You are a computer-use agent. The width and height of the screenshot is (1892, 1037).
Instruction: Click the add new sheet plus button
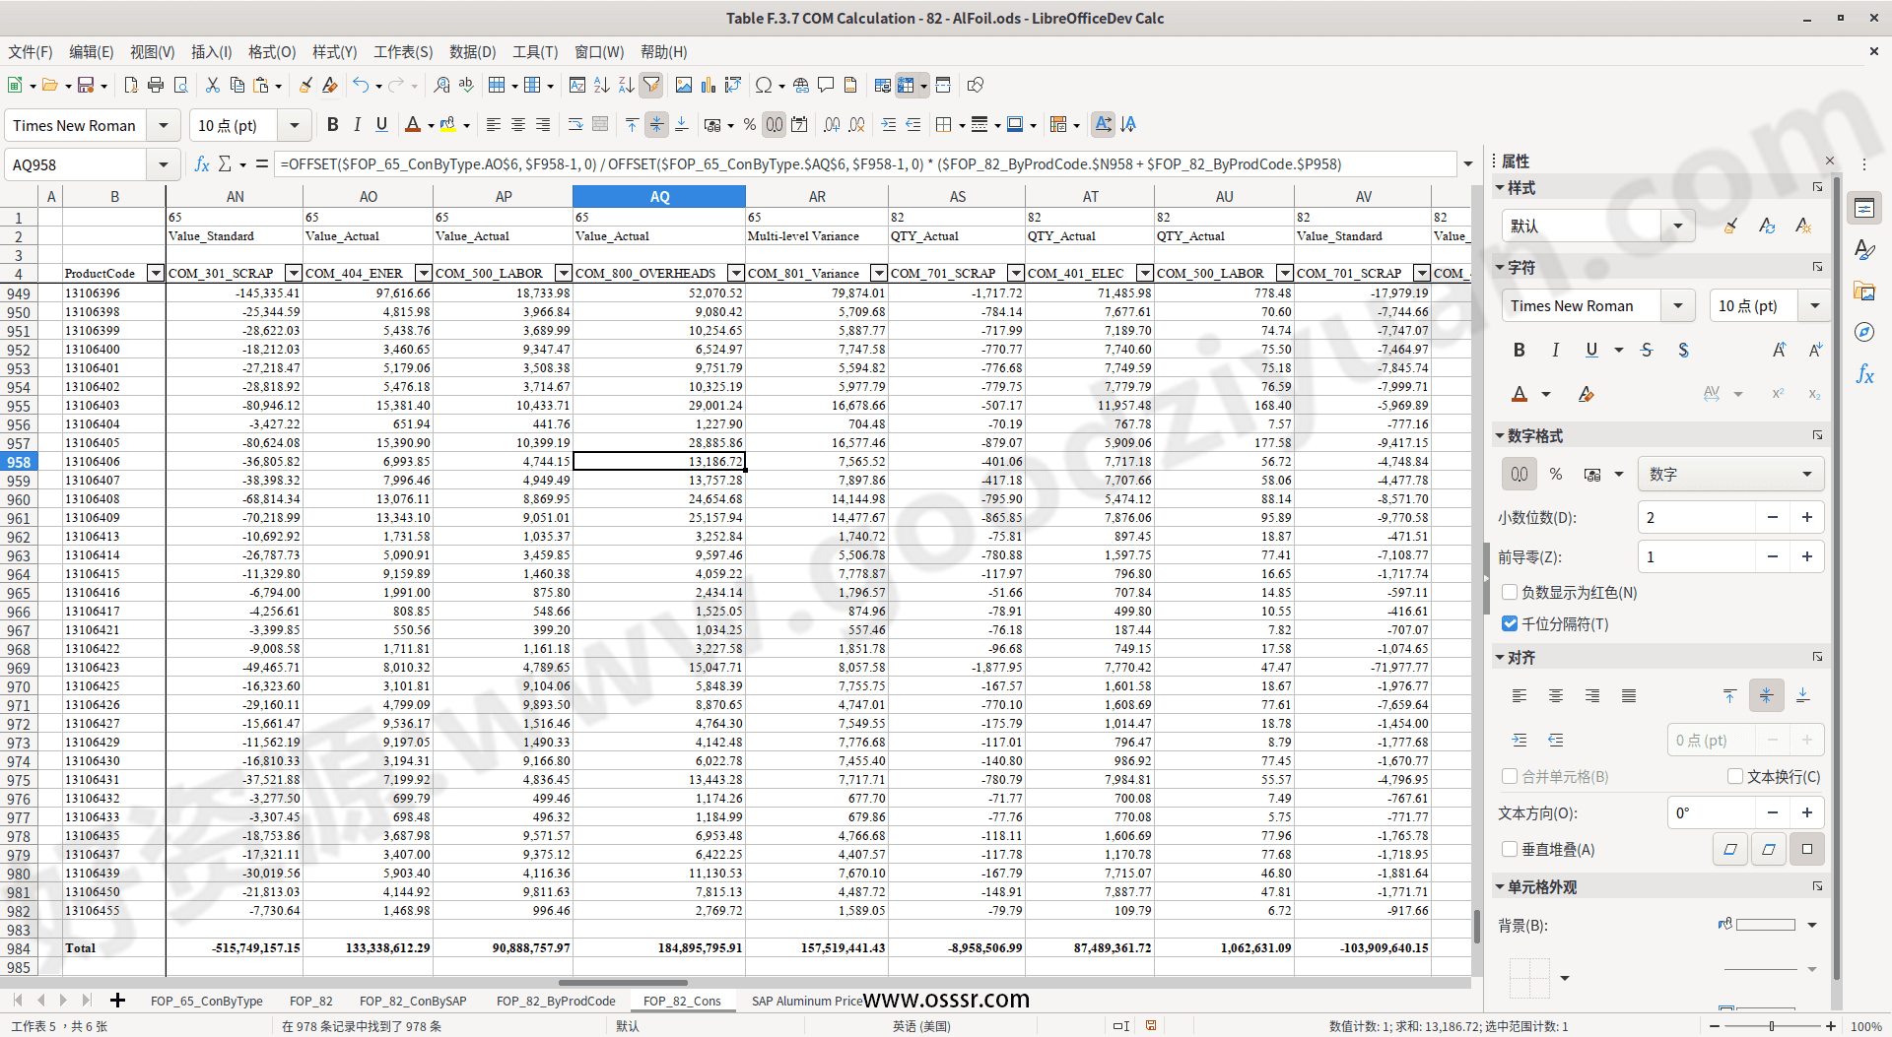(118, 1001)
